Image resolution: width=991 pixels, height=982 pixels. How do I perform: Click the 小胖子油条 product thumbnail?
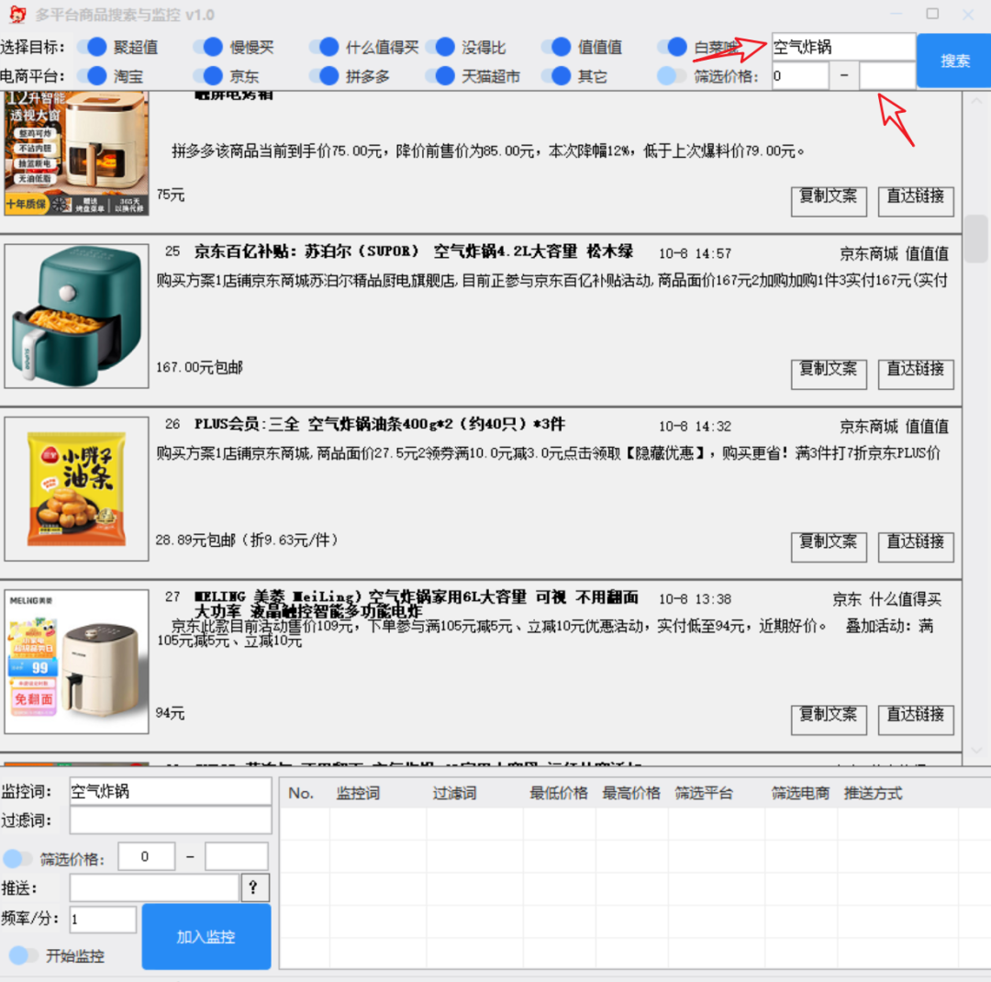(x=76, y=489)
